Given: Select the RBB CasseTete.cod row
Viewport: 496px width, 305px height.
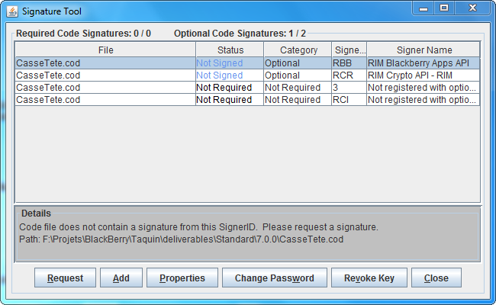Looking at the screenshot, I should (105, 63).
